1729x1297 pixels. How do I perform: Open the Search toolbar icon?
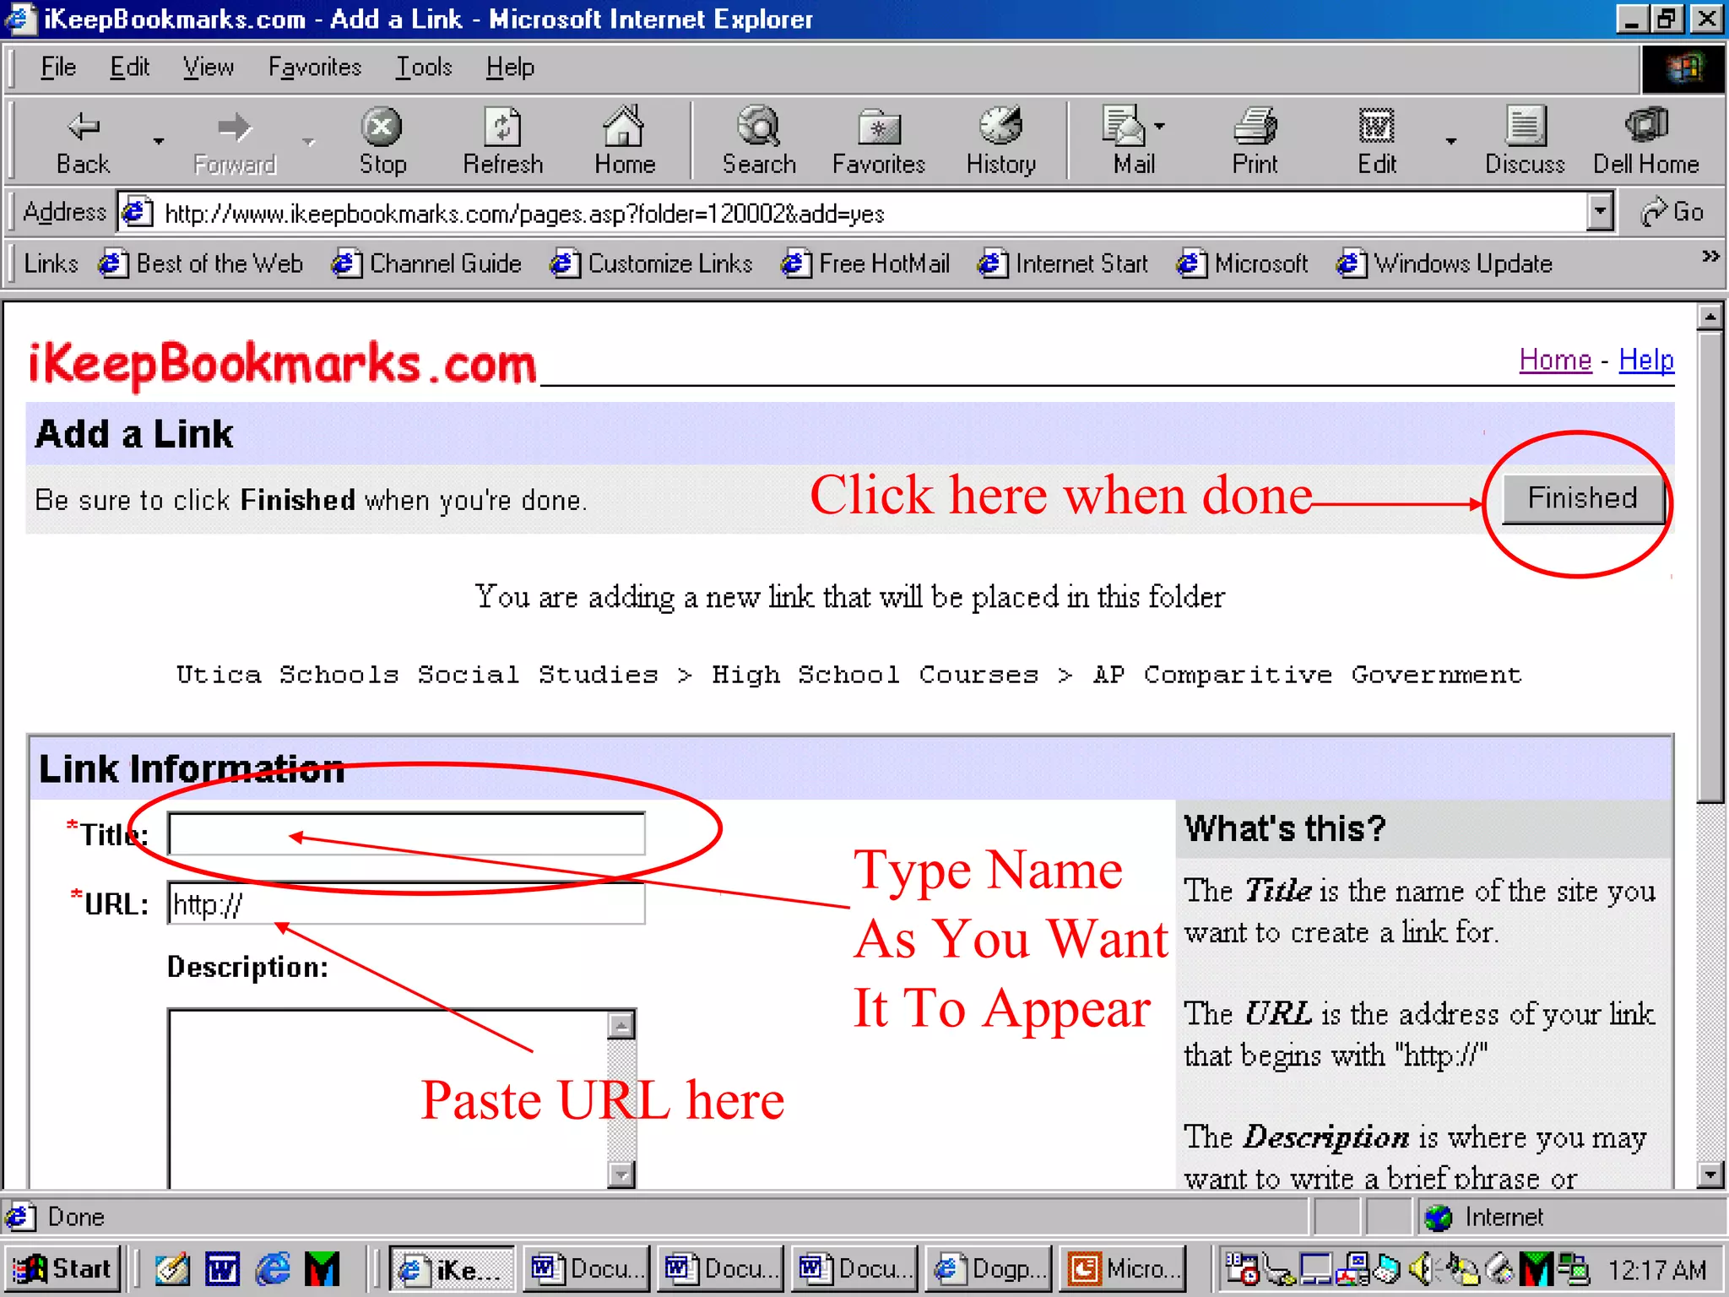click(759, 141)
